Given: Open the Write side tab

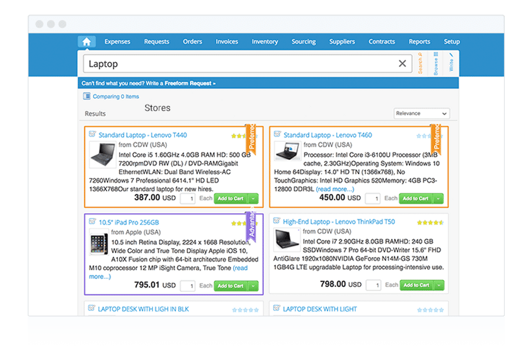Looking at the screenshot, I should (451, 62).
